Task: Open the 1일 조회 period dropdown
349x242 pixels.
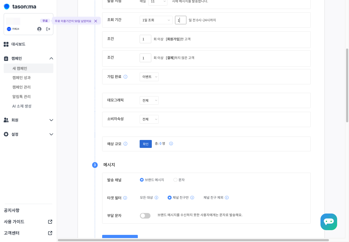Action: [156, 20]
